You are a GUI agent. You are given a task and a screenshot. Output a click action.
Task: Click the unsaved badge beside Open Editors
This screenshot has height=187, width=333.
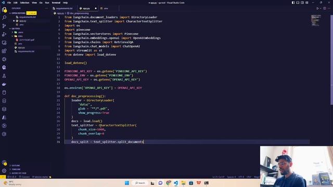(x=31, y=13)
